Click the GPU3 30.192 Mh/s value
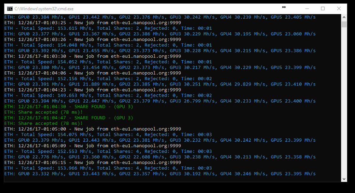The image size is (355, 193). (x=193, y=174)
